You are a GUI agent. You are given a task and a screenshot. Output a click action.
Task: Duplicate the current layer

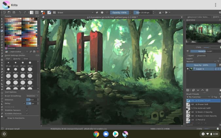point(193,90)
